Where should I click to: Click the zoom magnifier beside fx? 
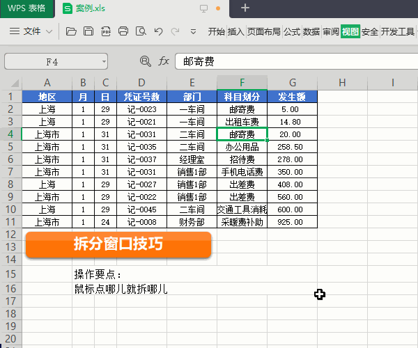[x=145, y=61]
